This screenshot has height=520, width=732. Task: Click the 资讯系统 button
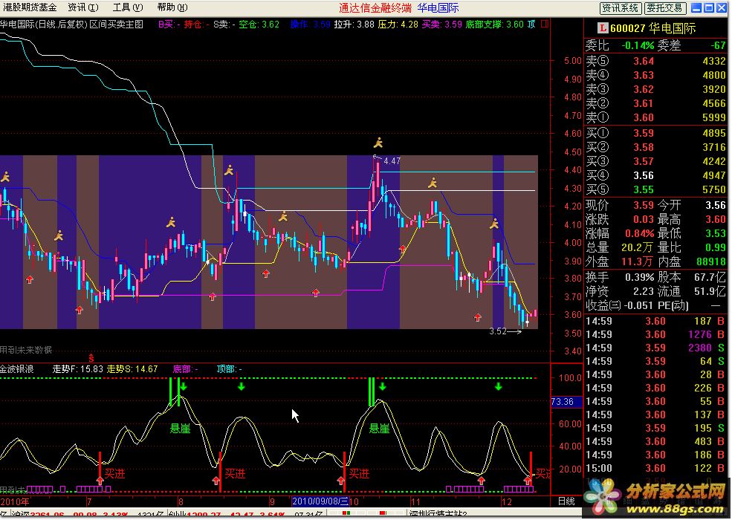621,8
